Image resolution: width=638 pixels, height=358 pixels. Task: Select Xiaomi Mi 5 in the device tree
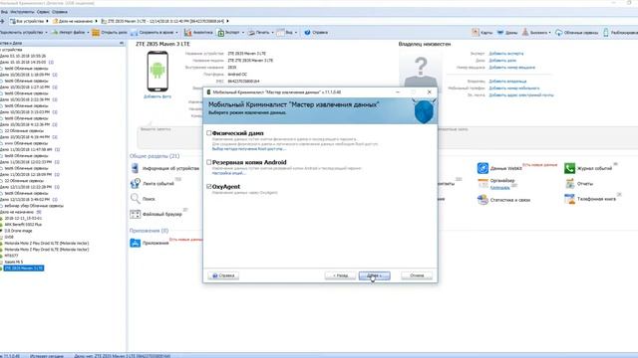tap(14, 262)
